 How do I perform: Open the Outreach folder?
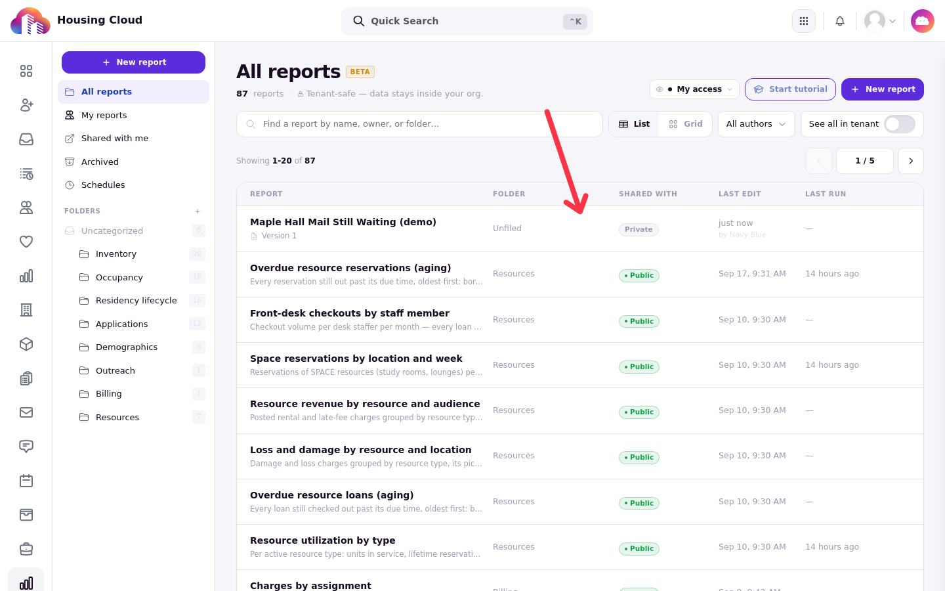point(141,370)
